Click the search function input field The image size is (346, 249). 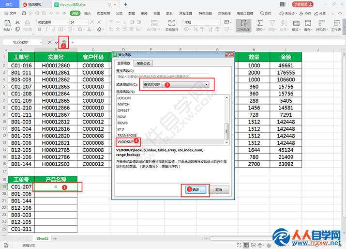pos(163,76)
